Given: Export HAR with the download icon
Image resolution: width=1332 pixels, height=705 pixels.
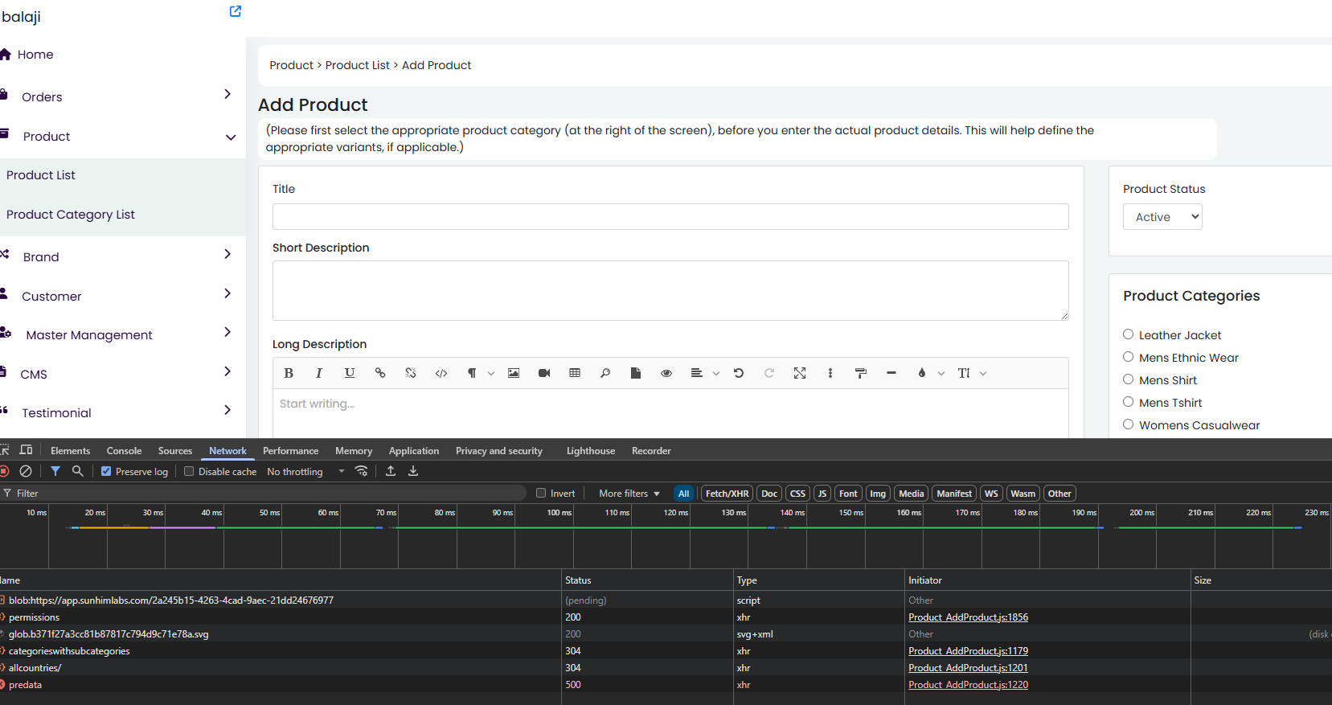Looking at the screenshot, I should point(413,471).
